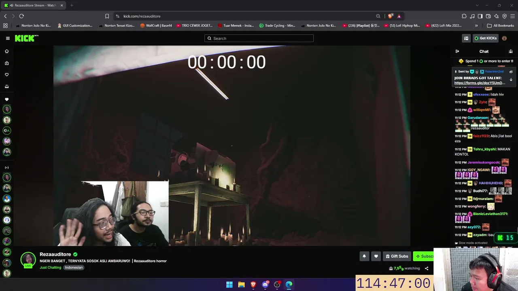
Task: Expand the pinned message with the down arrow
Action: click(511, 80)
